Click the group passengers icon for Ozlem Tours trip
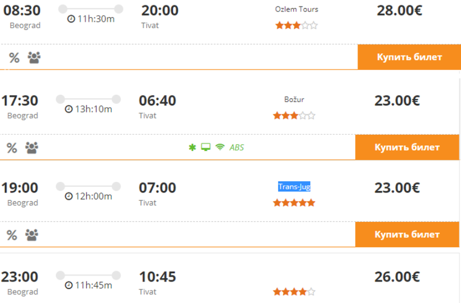461x303 pixels. coord(34,57)
